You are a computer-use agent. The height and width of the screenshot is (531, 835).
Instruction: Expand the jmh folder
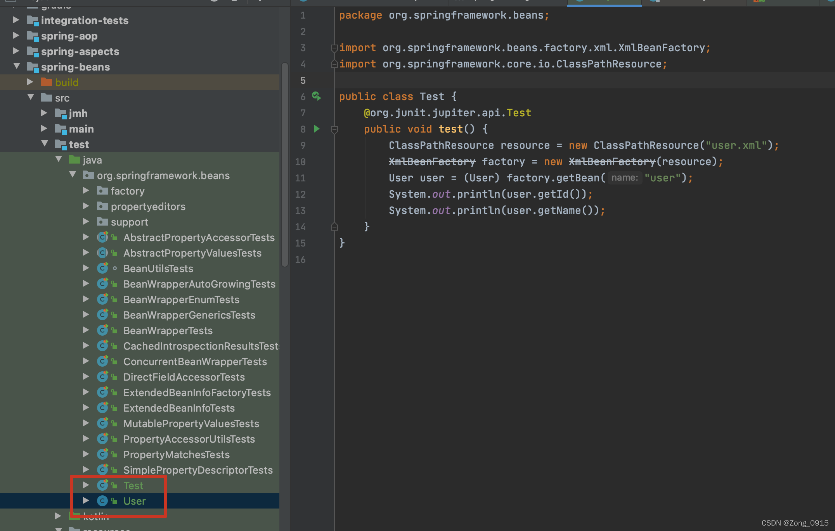[44, 113]
